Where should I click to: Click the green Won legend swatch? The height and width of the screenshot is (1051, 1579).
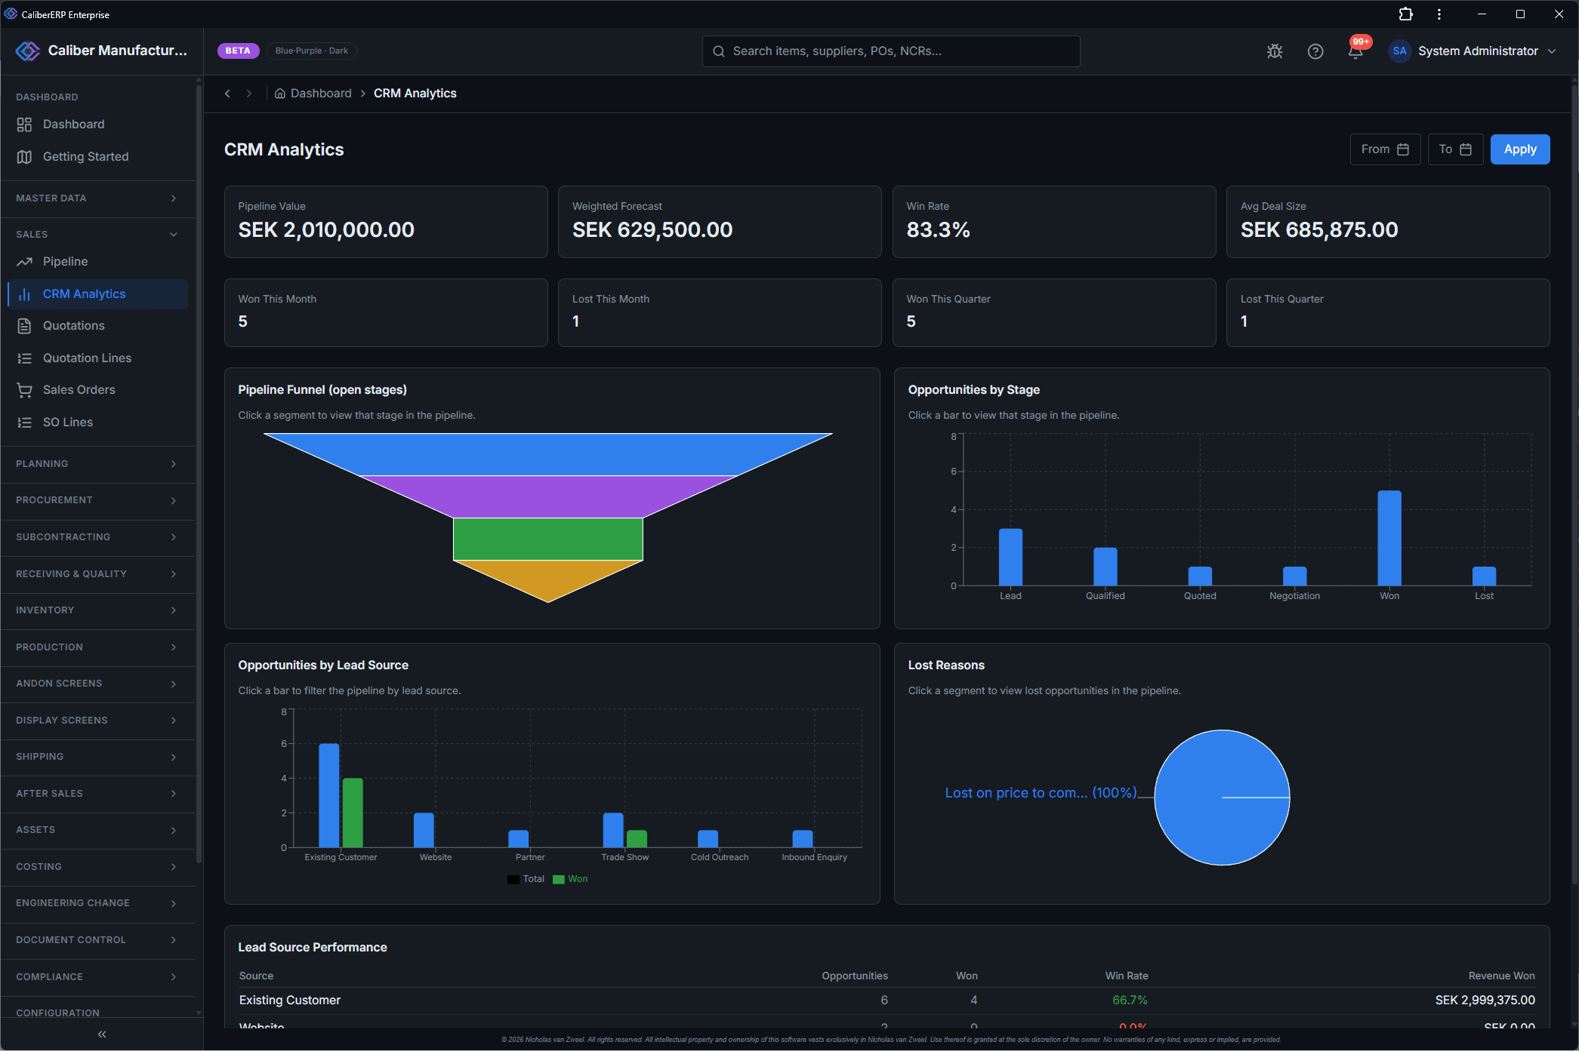tap(559, 880)
